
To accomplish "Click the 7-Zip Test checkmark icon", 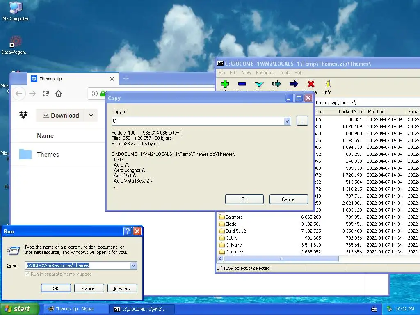I will point(259,84).
